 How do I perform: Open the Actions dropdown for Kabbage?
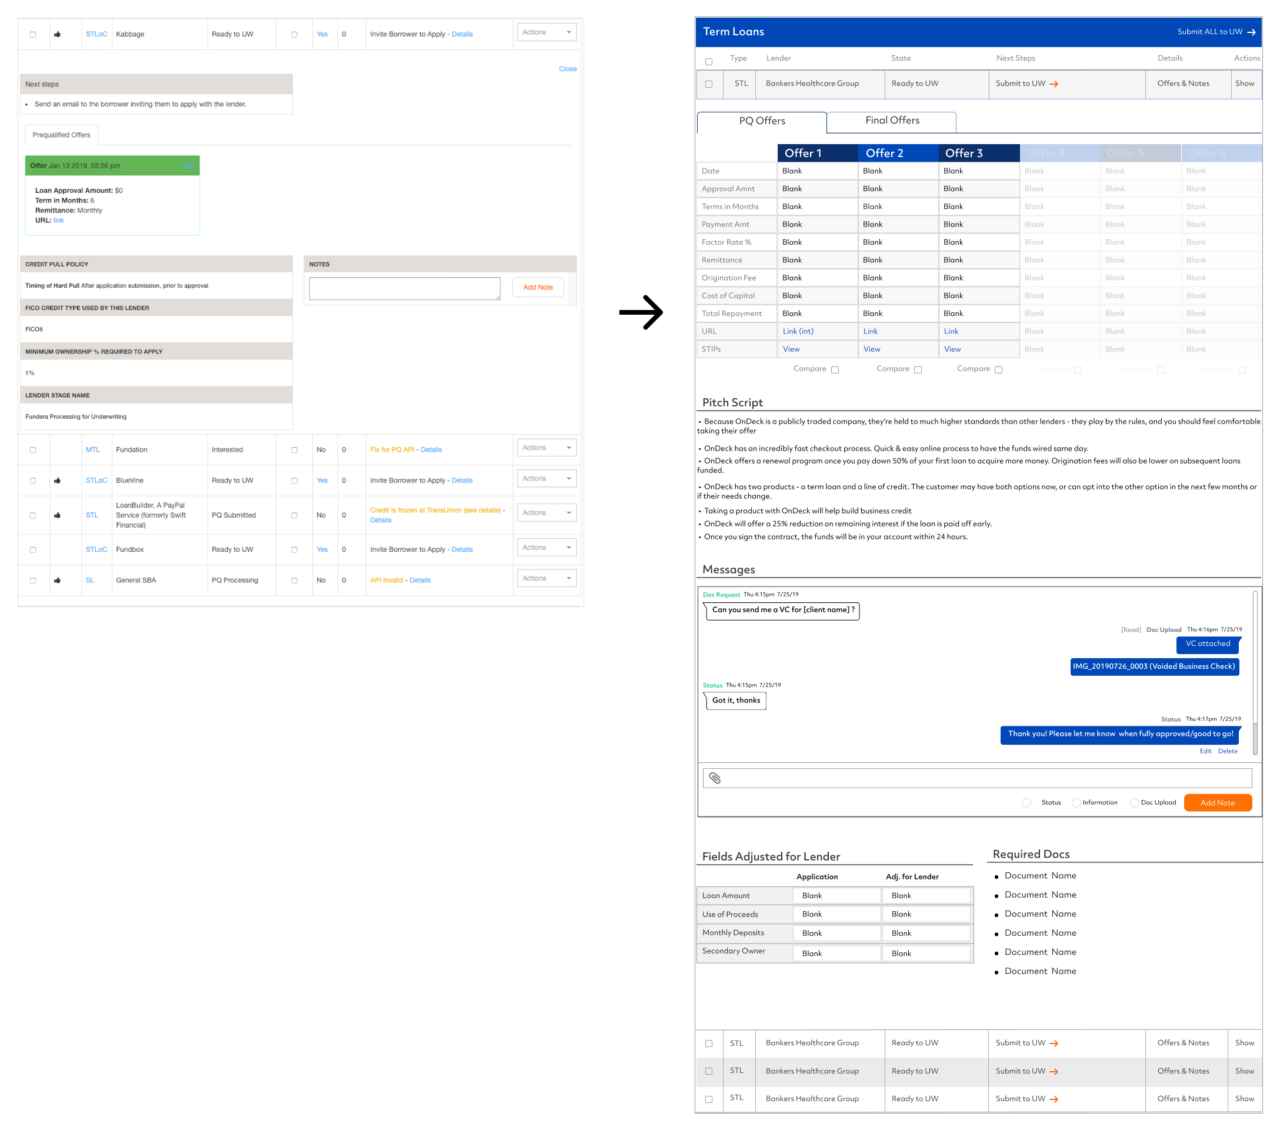[x=546, y=32]
